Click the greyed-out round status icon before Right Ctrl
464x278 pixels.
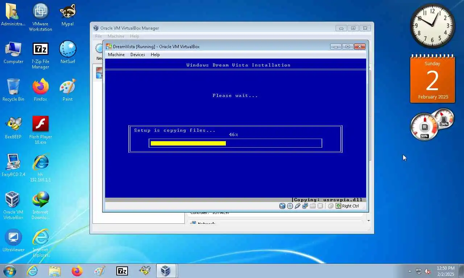[x=331, y=206]
